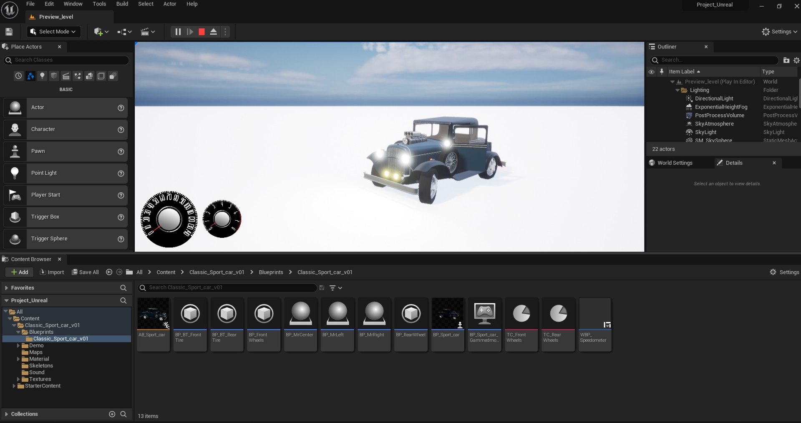The height and width of the screenshot is (423, 801).
Task: Click the frame skip play icon
Action: (x=190, y=32)
